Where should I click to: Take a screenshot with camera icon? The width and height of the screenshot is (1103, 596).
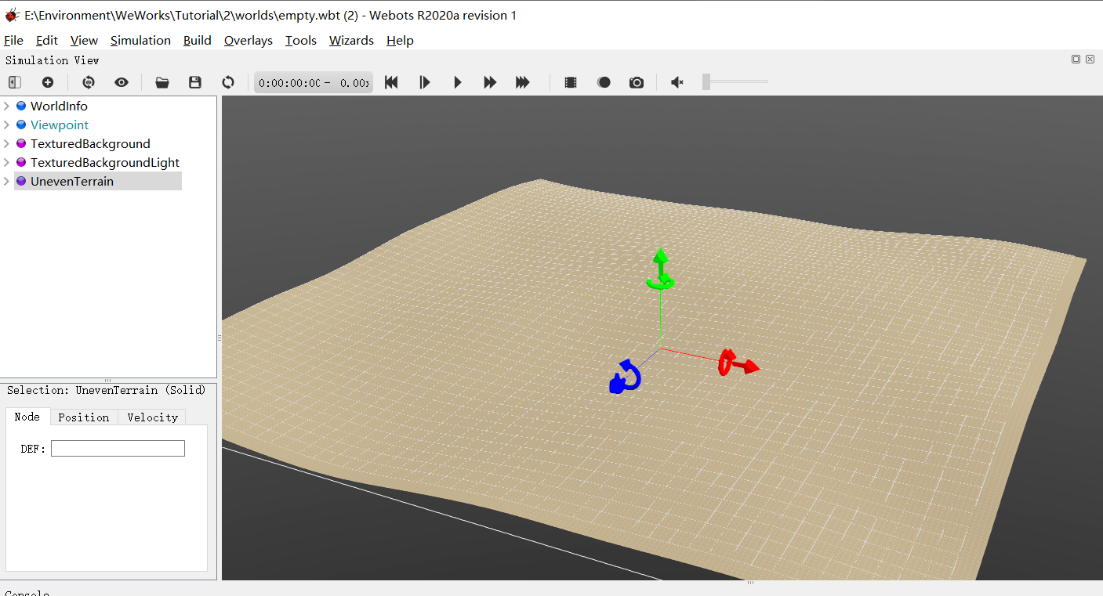tap(637, 82)
